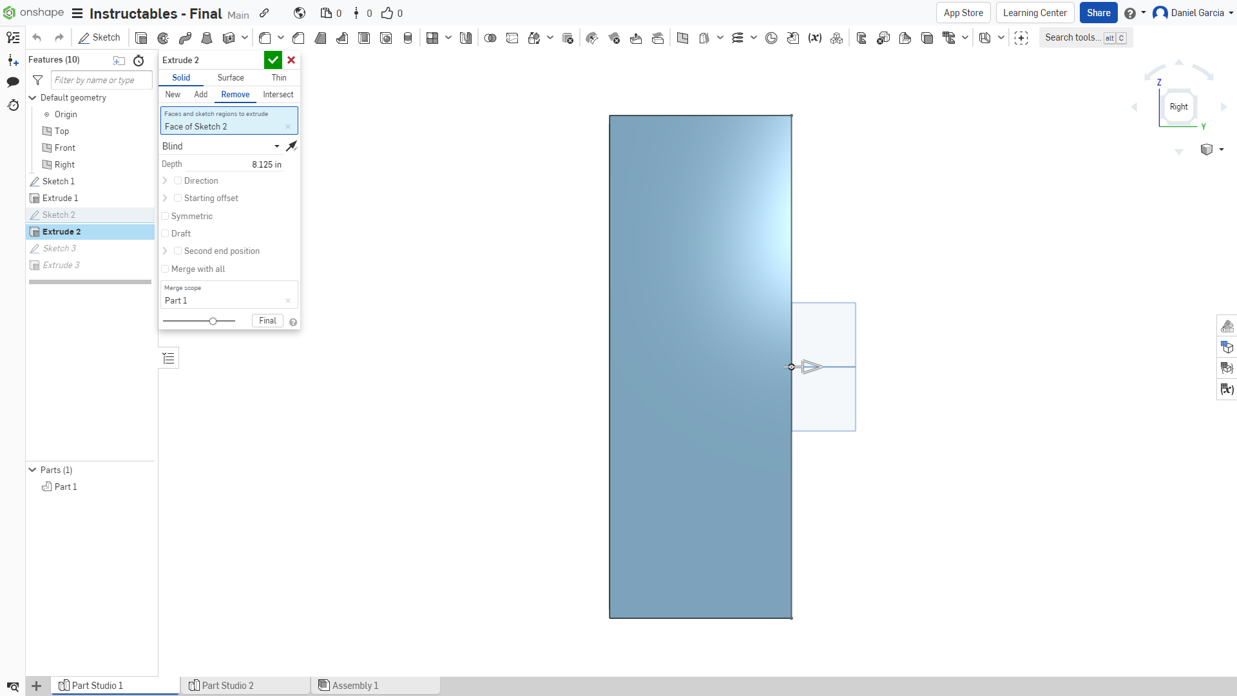Viewport: 1237px width, 696px height.
Task: Select the Revolve tool
Action: click(162, 37)
